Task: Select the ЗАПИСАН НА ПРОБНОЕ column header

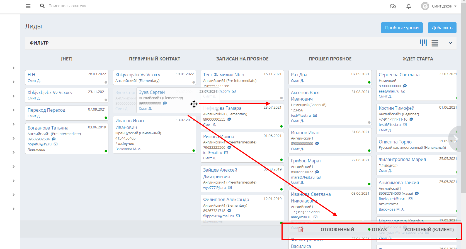Action: 242,59
